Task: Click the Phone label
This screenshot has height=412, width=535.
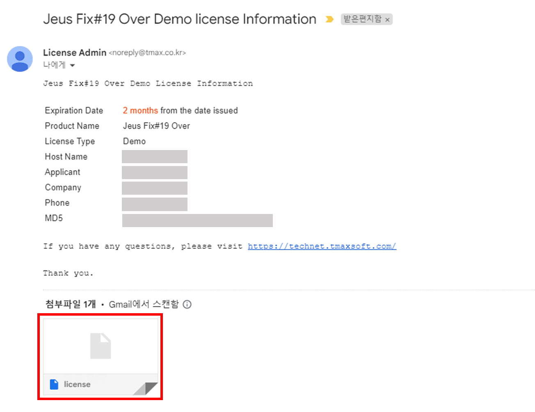Action: coord(57,203)
